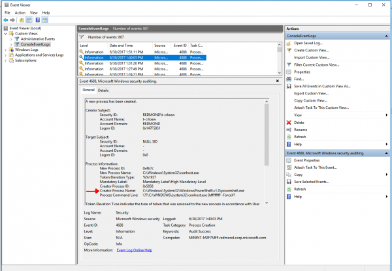Open the View submenu arrow
This screenshot has width=392, height=271.
pos(387,115)
